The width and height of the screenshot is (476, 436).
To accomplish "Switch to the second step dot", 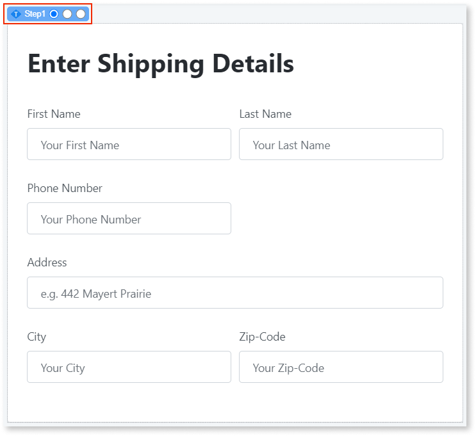I will point(67,14).
